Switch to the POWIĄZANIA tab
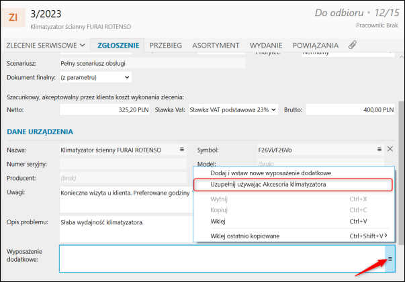The height and width of the screenshot is (282, 405). (x=316, y=46)
